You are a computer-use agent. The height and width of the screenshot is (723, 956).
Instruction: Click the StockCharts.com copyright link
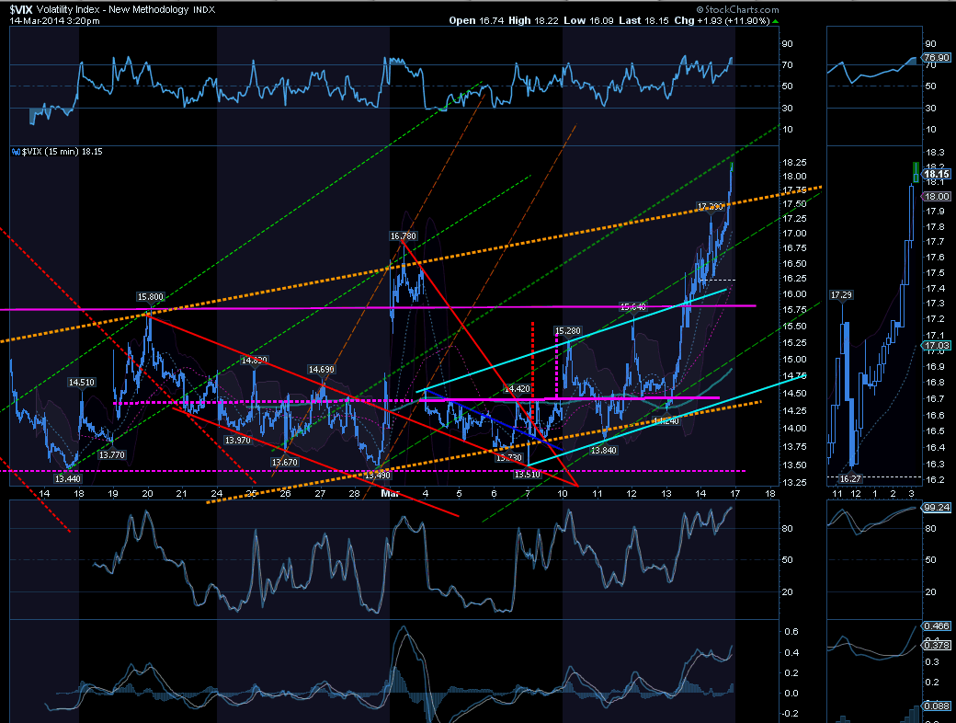(738, 9)
